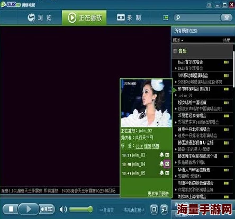
Task: Expand the 邓丽君东京1985演唱会 sub-row
Action: [176, 122]
